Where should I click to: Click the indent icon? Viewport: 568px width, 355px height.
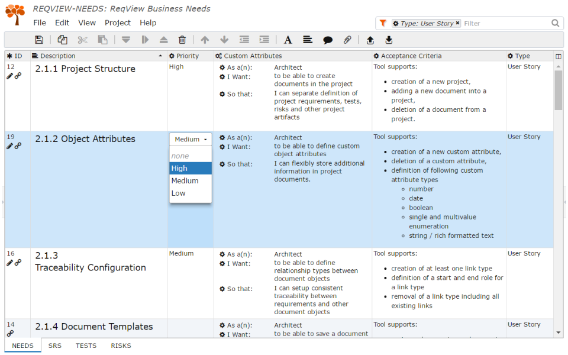pyautogui.click(x=264, y=40)
